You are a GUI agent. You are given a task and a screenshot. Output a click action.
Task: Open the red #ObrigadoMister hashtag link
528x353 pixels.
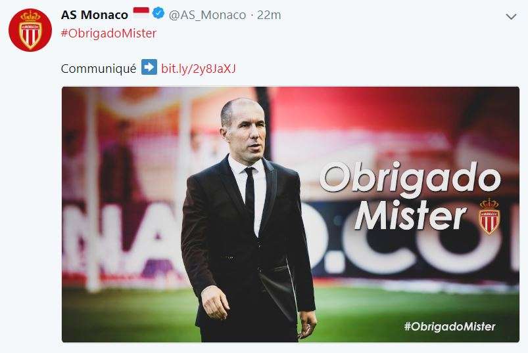pyautogui.click(x=108, y=33)
